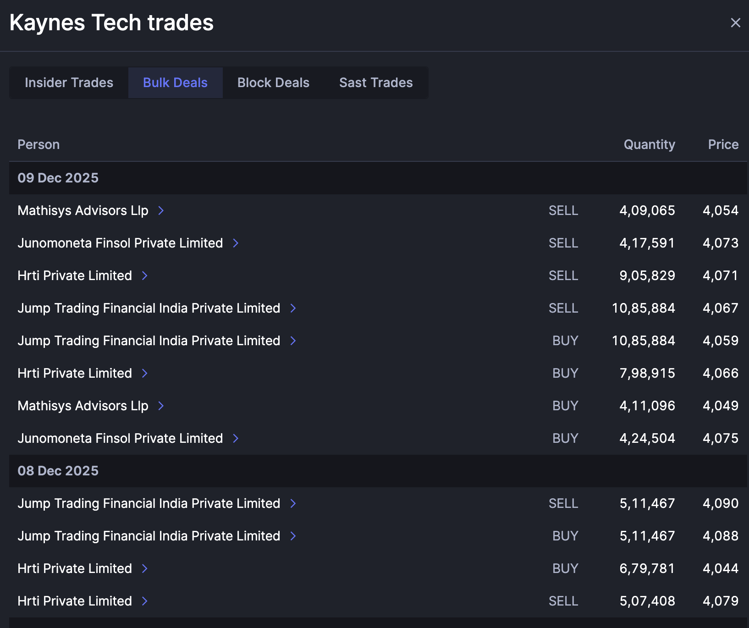Click the chevron beside Mathisys Advisors Llp SELL entry
This screenshot has height=628, width=749.
[161, 210]
